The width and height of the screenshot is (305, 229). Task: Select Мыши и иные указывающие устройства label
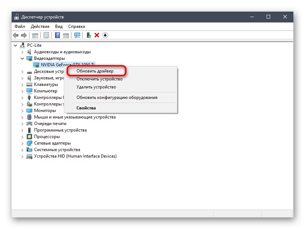[x=75, y=117]
